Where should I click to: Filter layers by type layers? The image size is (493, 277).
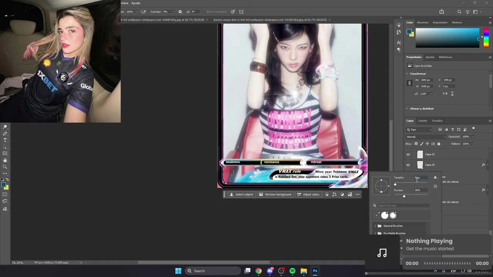pyautogui.click(x=453, y=130)
